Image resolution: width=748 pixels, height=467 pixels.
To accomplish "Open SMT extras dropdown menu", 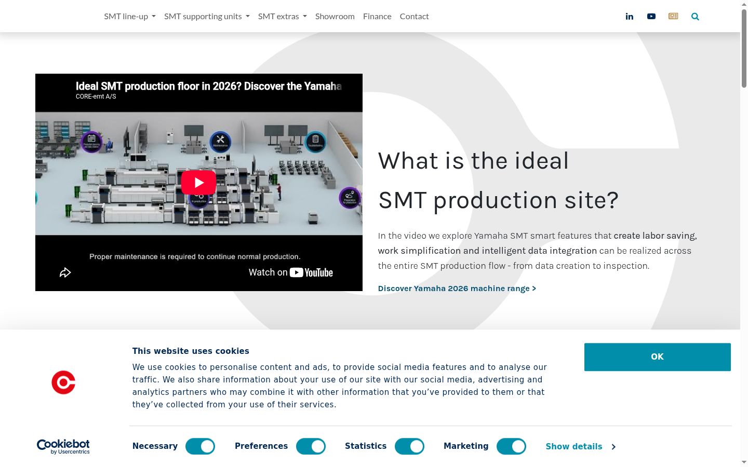I will 283,17.
